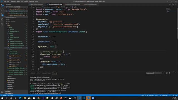The image size is (178, 100).
Task: Open Task View from the taskbar
Action: 16,98
